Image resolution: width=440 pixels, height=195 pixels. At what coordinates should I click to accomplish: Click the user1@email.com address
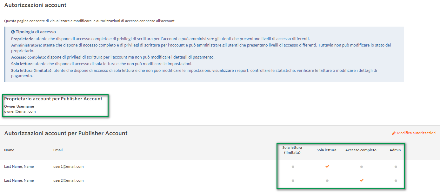[68, 167]
